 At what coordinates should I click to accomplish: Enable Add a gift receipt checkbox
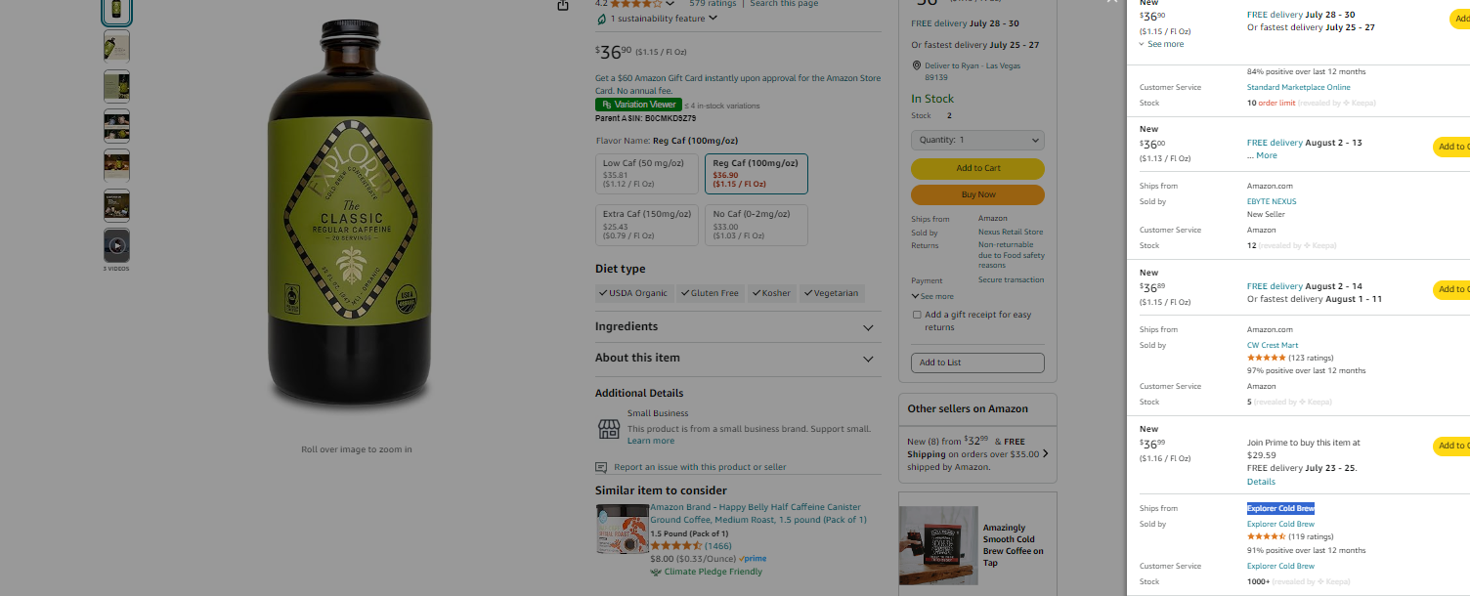(917, 315)
